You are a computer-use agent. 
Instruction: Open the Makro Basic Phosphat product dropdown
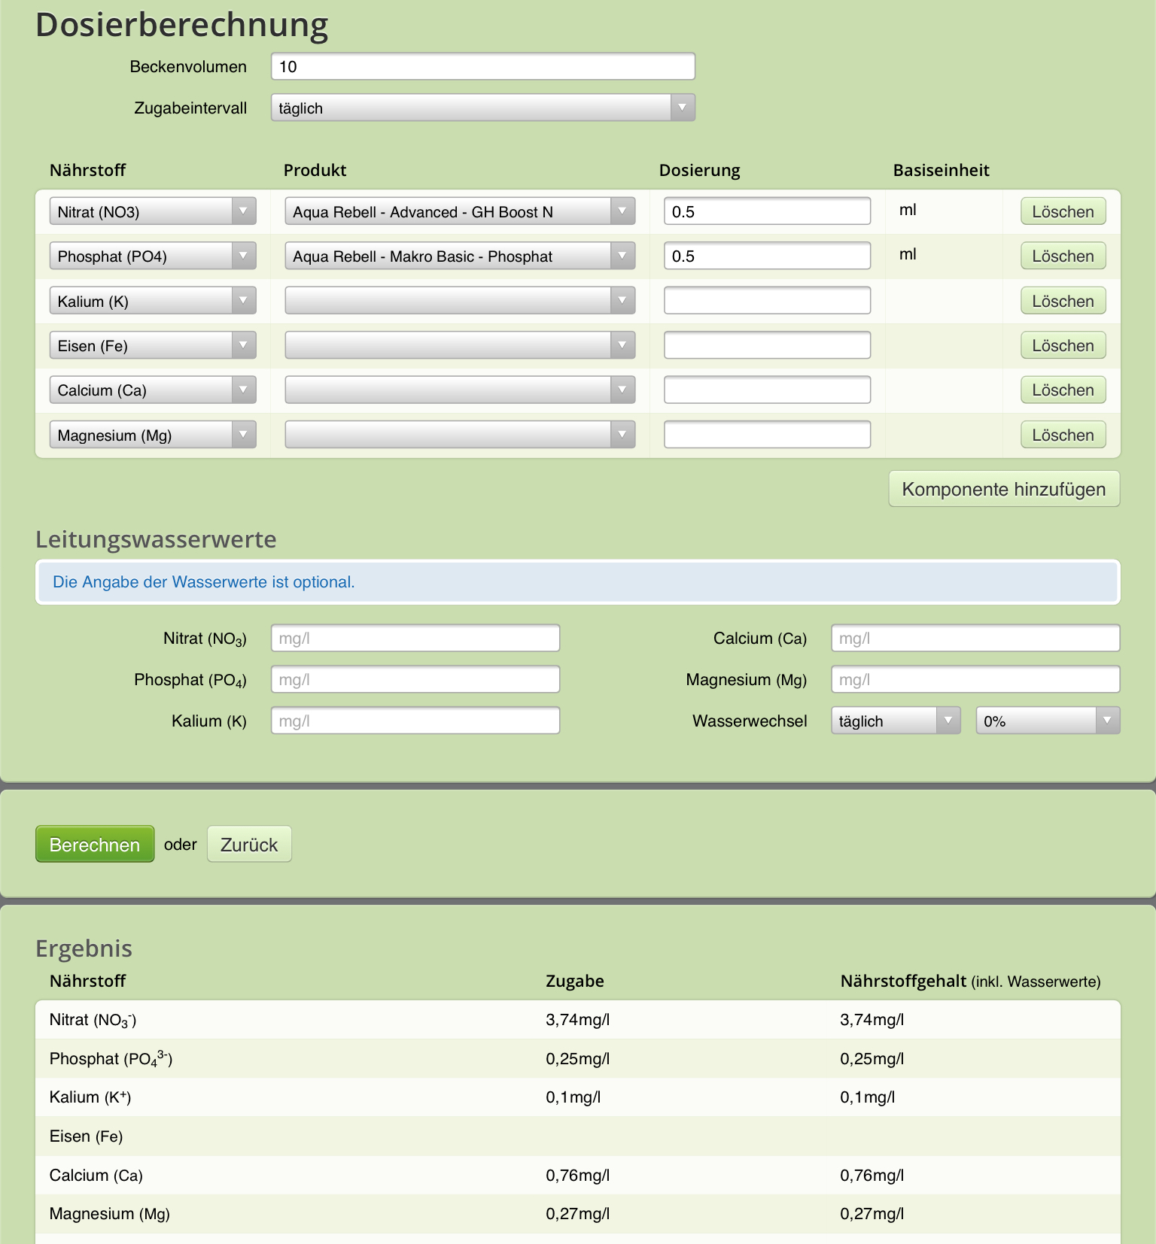tap(460, 256)
